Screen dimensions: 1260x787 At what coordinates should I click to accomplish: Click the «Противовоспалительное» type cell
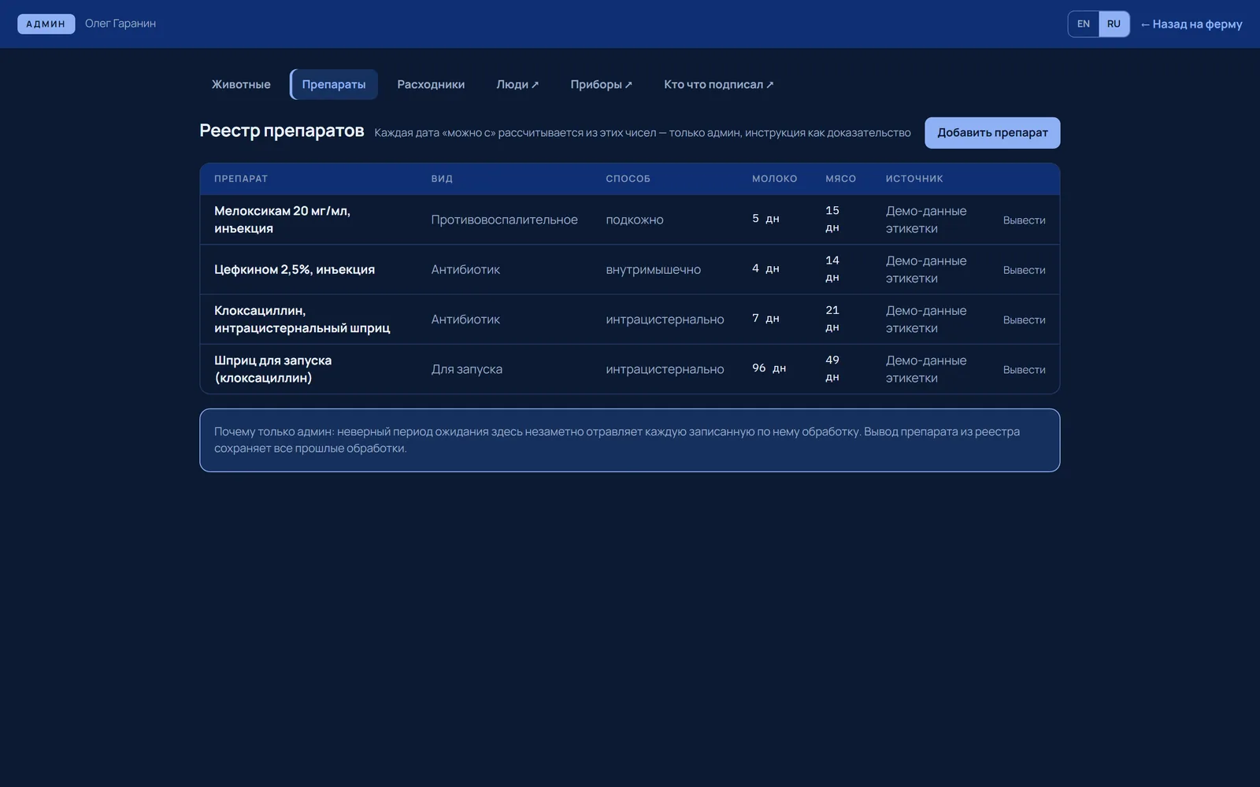pos(504,220)
